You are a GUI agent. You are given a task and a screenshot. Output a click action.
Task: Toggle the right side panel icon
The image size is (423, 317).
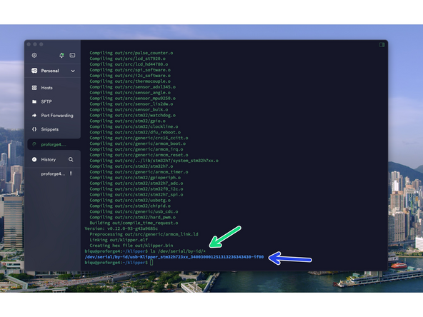382,45
